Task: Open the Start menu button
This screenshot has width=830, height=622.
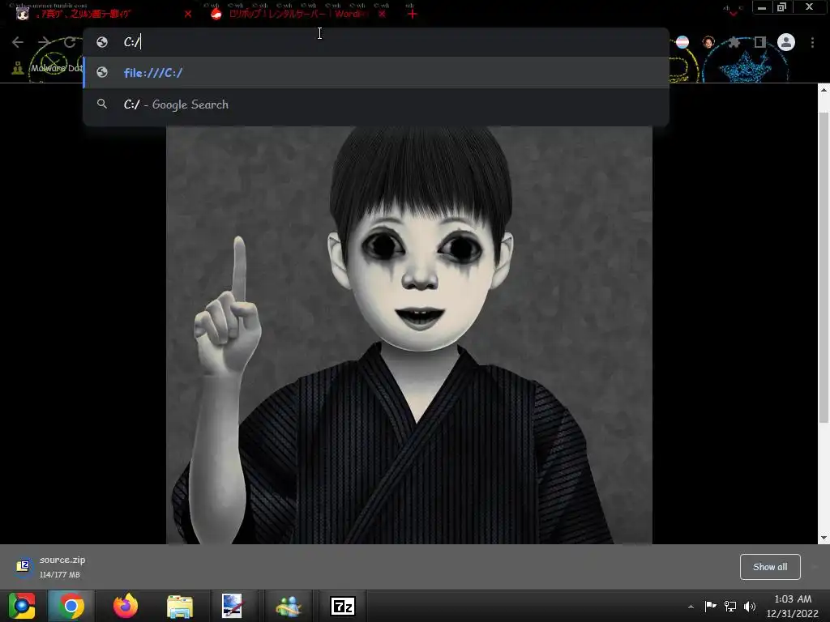Action: tap(22, 606)
